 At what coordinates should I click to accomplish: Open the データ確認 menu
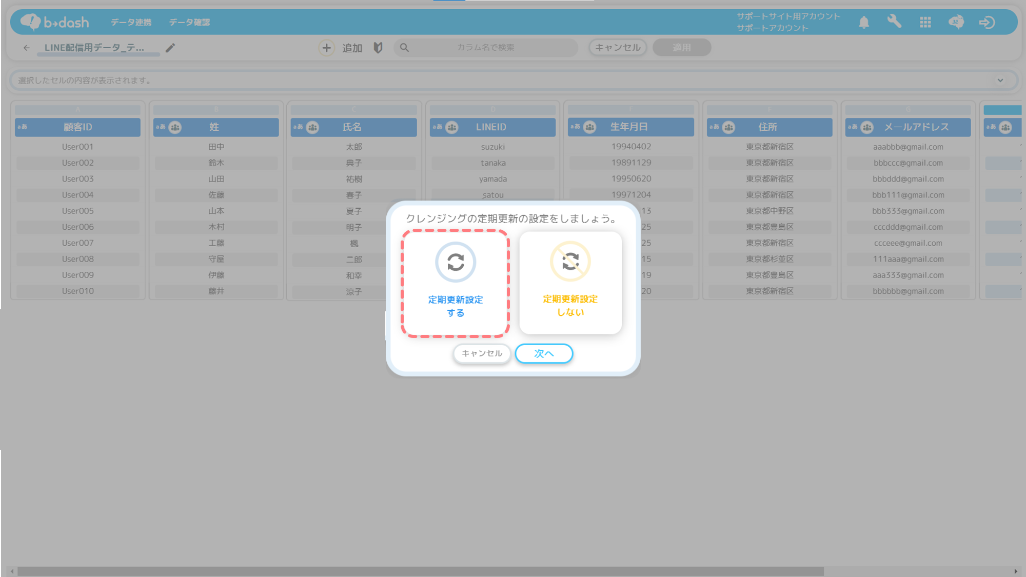(189, 22)
